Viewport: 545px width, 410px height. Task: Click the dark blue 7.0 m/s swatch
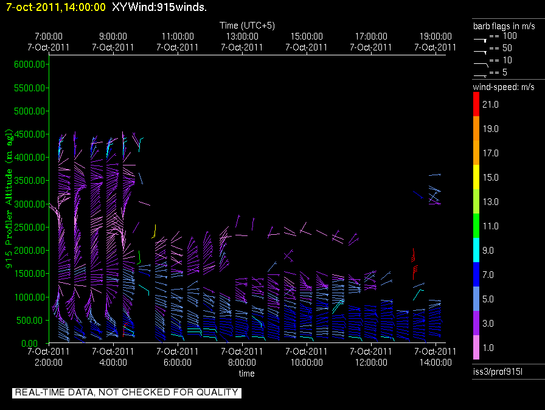476,274
